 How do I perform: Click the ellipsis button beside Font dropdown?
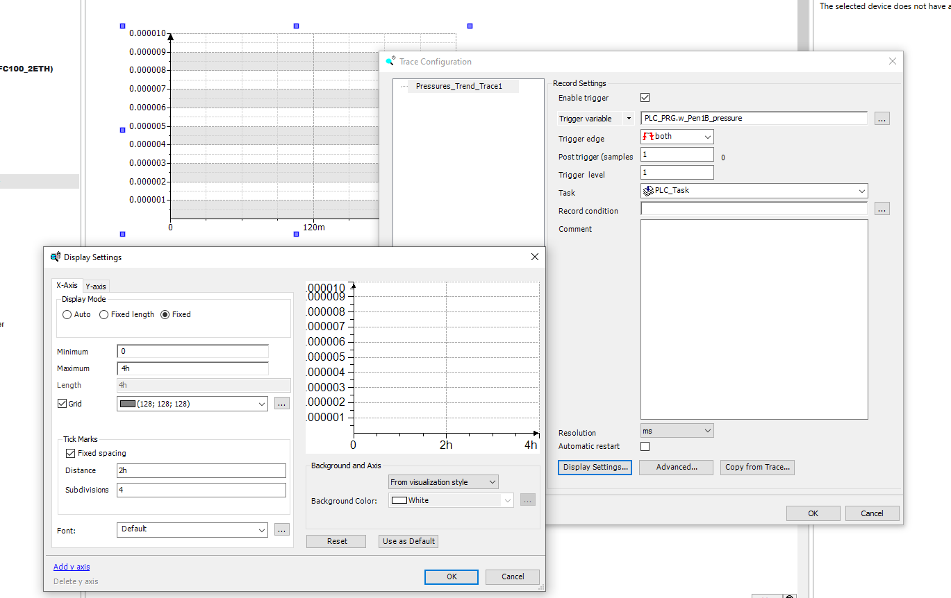click(x=281, y=530)
